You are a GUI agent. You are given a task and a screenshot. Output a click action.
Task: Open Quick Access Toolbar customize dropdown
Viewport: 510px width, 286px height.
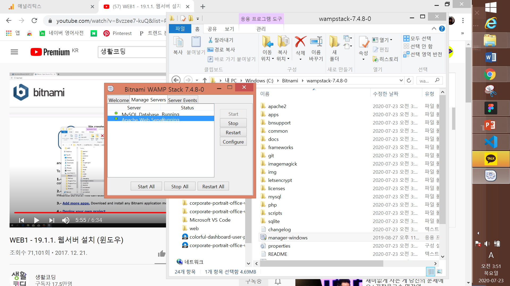198,19
